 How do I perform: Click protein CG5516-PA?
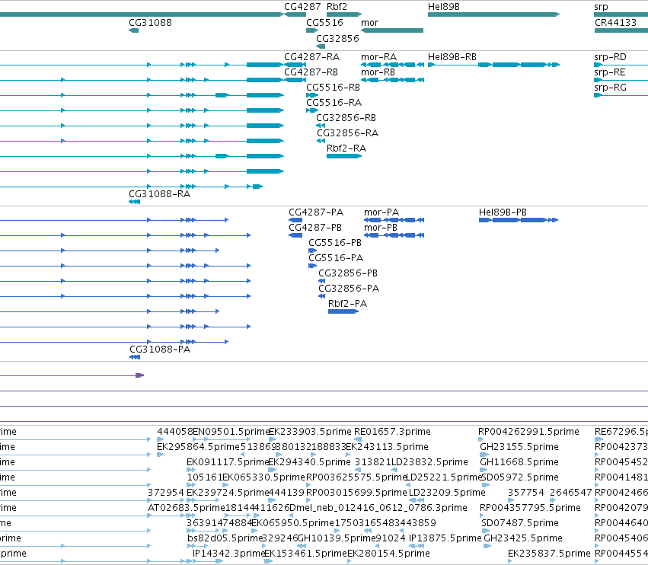click(x=336, y=258)
